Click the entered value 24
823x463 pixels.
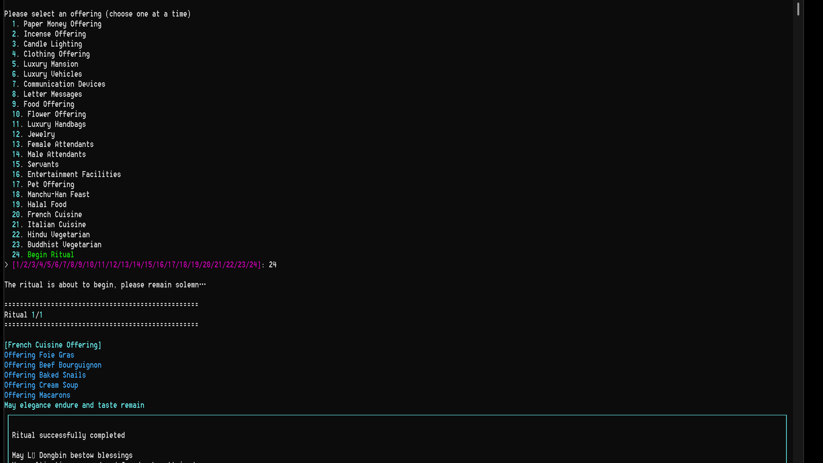(x=273, y=265)
